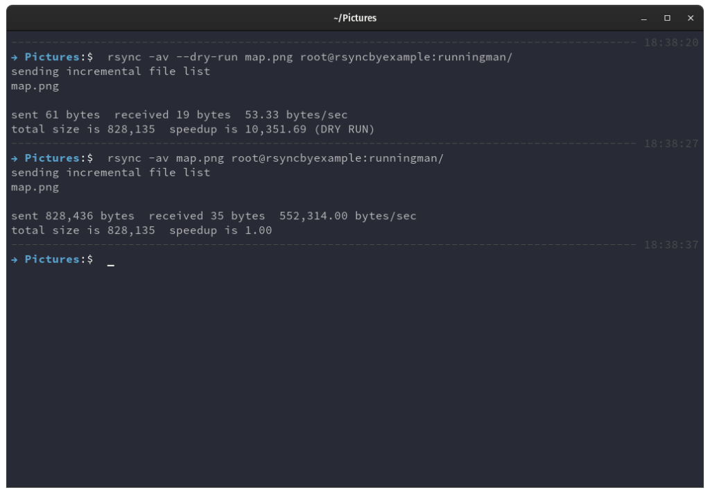
Task: Click root@rsyncbyexample:runningman/ in the second command
Action: click(x=338, y=157)
